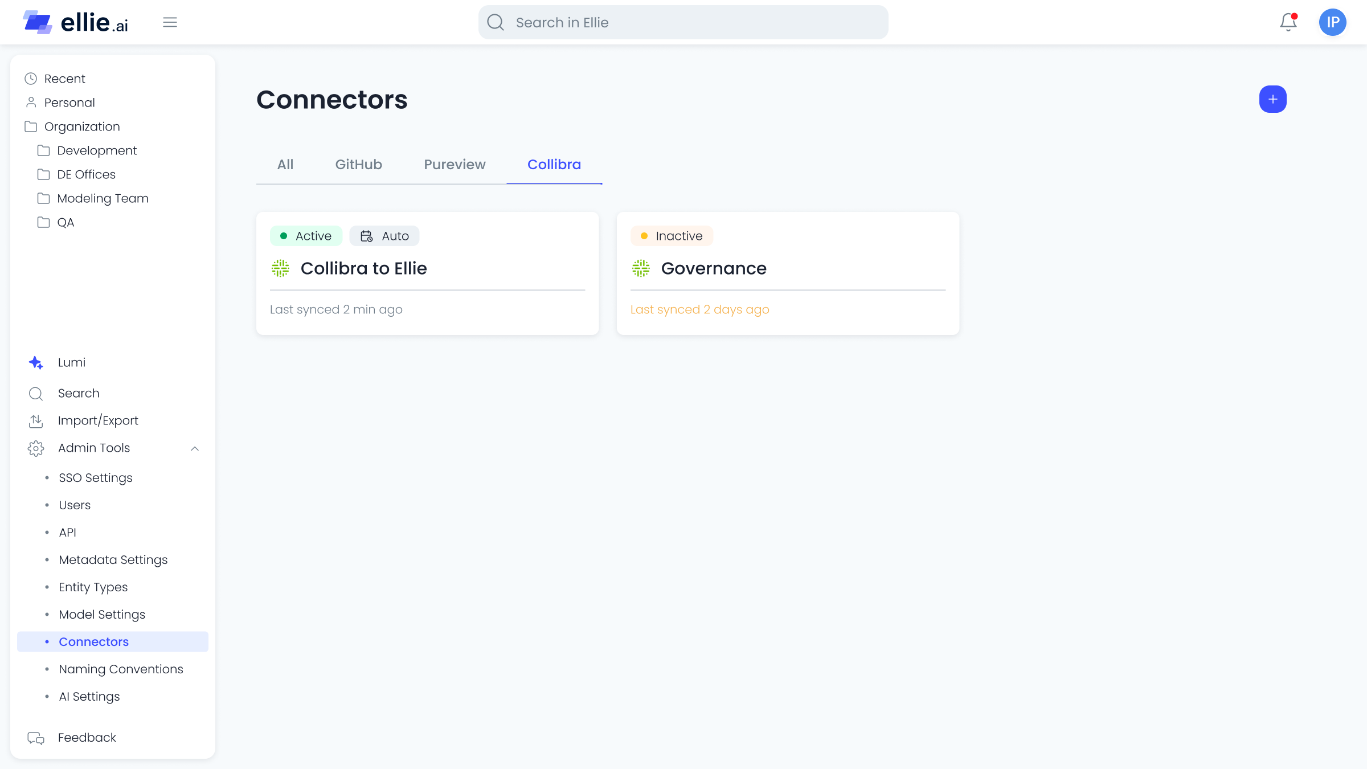
Task: Open Search from the sidebar
Action: [x=79, y=393]
